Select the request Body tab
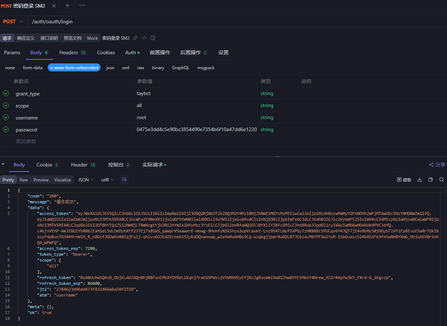This screenshot has width=447, height=326. tap(39, 52)
